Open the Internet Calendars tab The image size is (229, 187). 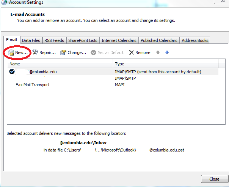tap(119, 40)
